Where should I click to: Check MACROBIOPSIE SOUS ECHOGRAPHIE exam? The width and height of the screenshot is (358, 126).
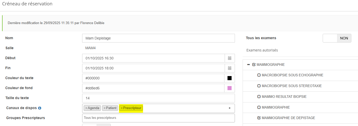(259, 75)
